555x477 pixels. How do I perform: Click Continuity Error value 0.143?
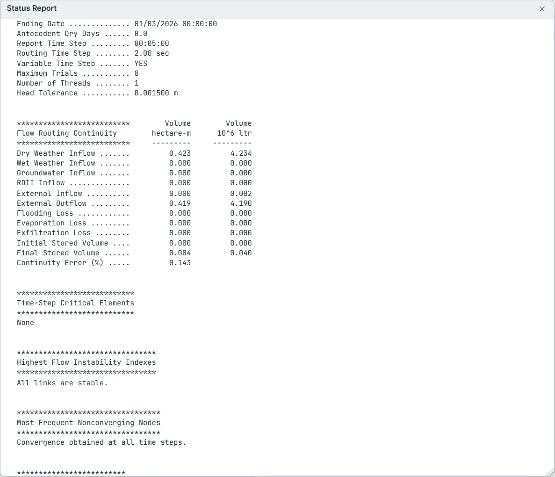[180, 263]
